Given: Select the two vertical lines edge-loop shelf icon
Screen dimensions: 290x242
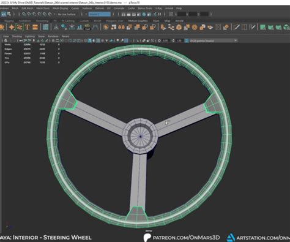Looking at the screenshot, I should tap(244, 27).
